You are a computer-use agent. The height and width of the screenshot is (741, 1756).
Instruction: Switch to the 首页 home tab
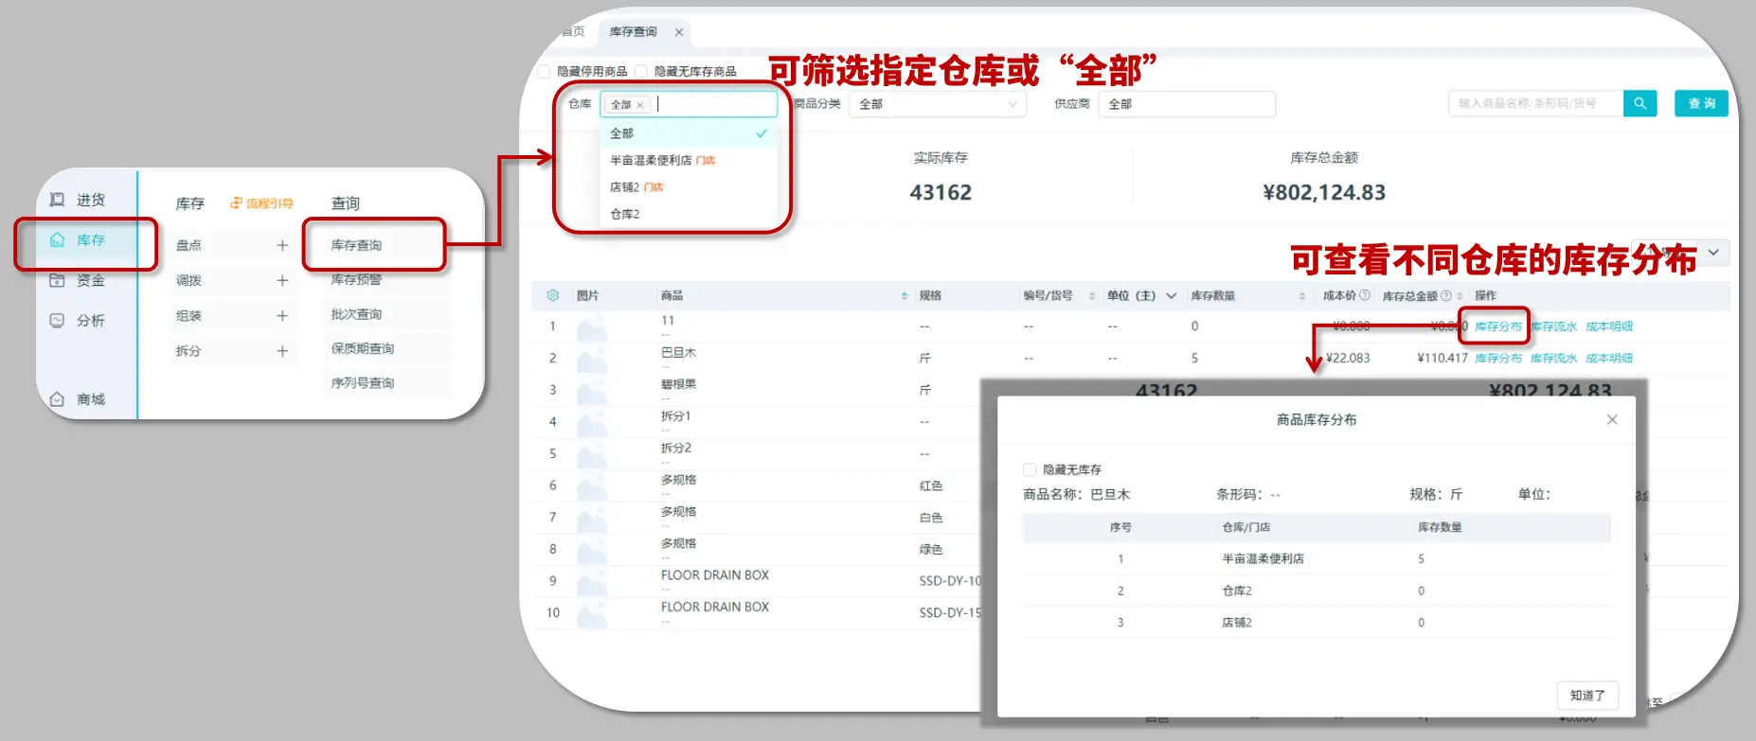[x=573, y=32]
